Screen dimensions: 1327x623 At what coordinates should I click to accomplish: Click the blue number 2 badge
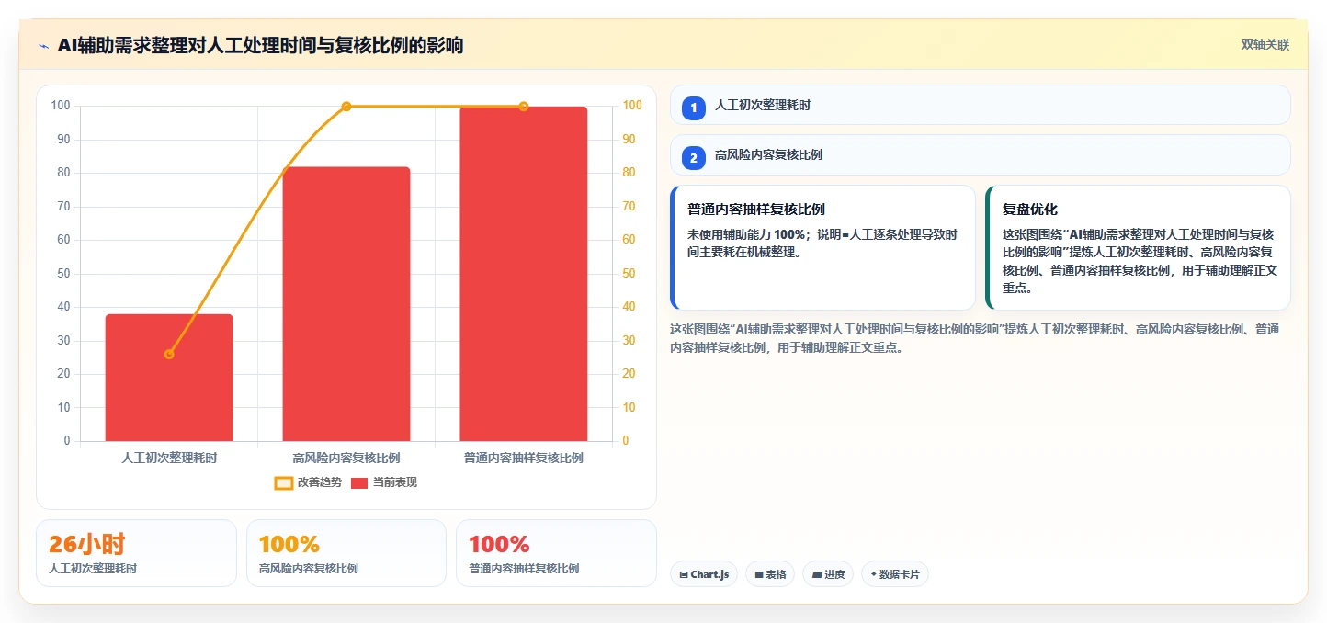tap(694, 158)
